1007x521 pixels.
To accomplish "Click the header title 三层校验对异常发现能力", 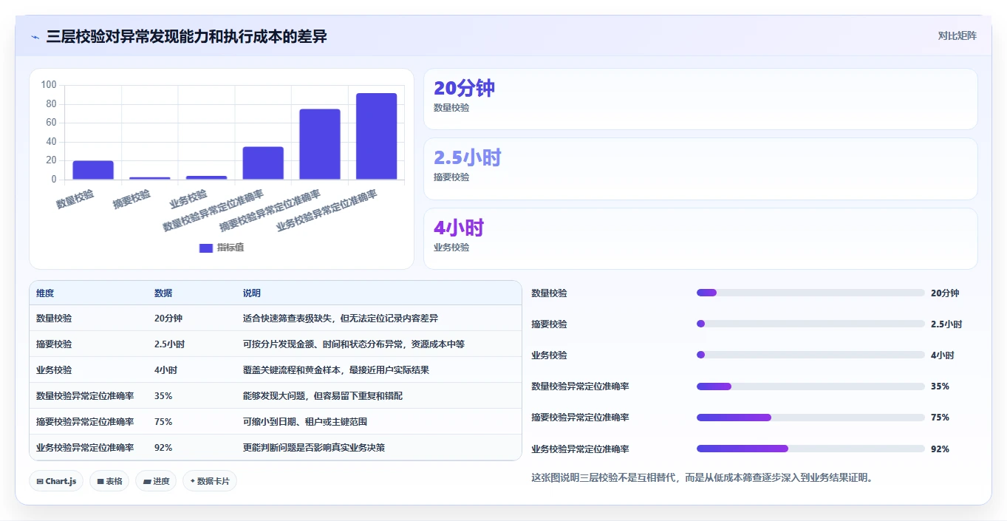I will 187,37.
